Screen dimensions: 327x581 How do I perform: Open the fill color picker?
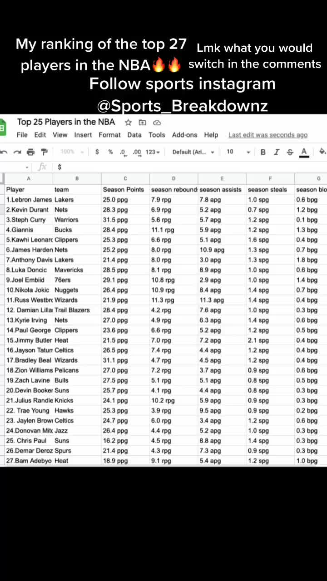click(322, 152)
